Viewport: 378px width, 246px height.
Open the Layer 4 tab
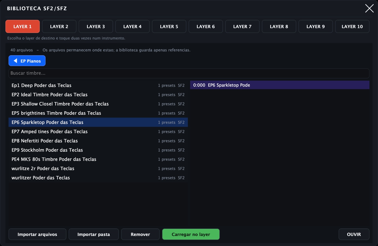(x=132, y=26)
